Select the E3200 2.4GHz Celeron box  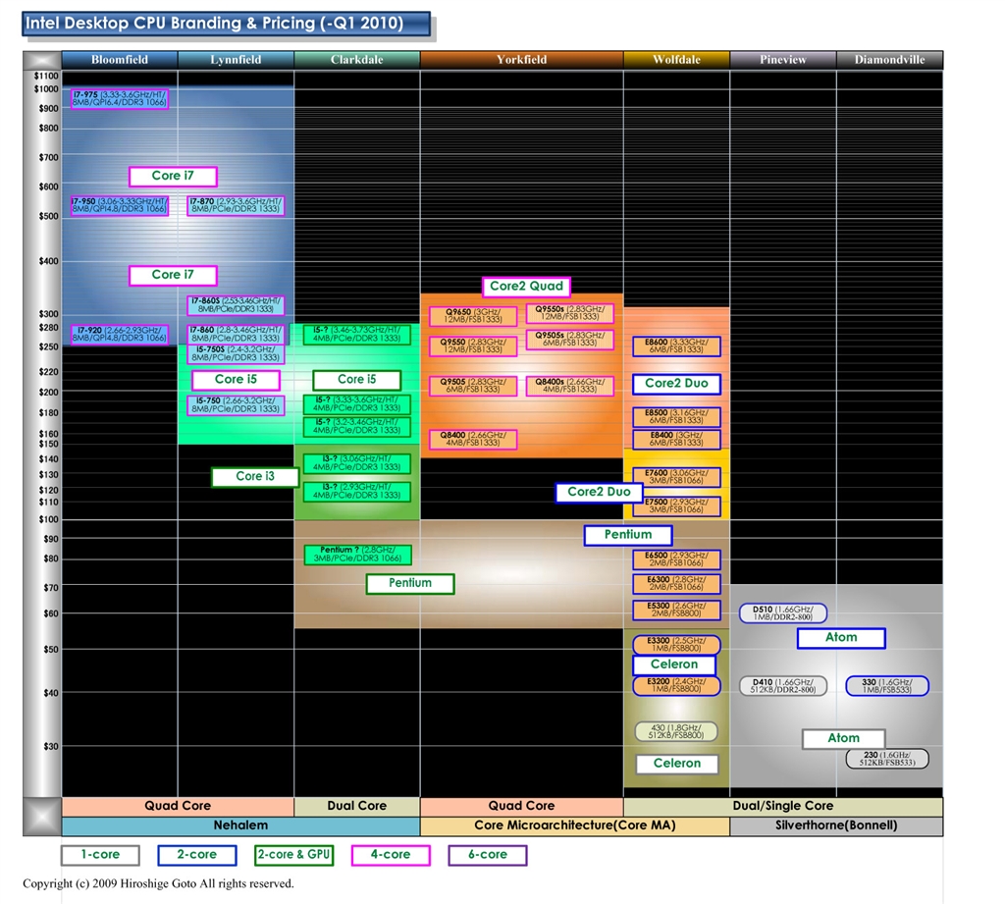(x=676, y=685)
